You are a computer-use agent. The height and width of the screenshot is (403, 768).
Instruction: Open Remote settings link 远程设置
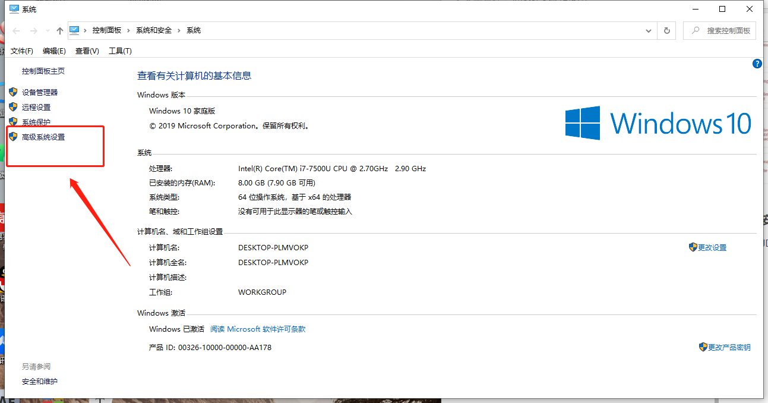36,107
